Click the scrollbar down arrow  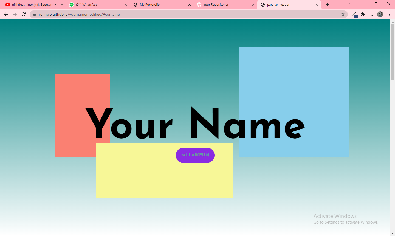(x=393, y=234)
